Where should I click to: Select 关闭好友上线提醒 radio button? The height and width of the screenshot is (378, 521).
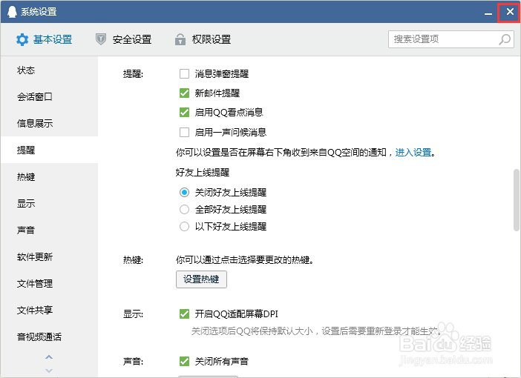184,192
